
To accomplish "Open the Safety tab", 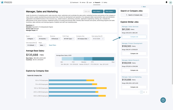I will point(104,2).
